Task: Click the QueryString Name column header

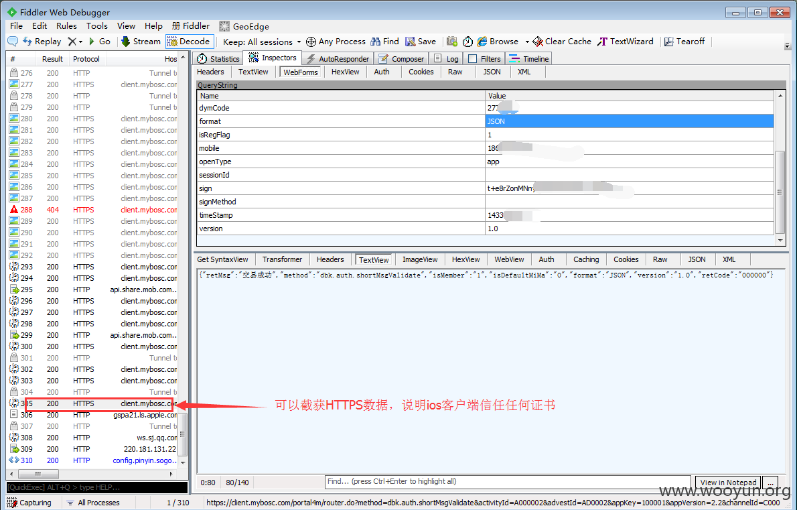Action: (x=341, y=96)
